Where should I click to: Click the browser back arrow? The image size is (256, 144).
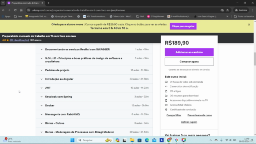click(x=3, y=10)
